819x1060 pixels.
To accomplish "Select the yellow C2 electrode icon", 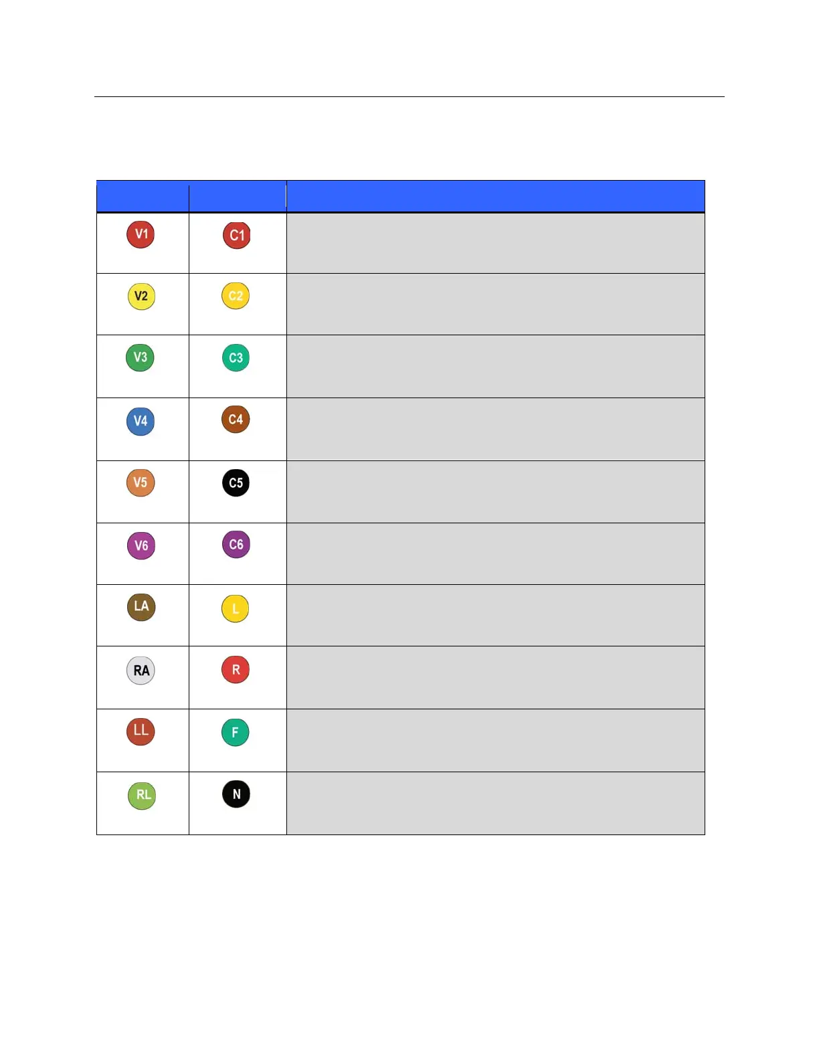I will (x=236, y=296).
